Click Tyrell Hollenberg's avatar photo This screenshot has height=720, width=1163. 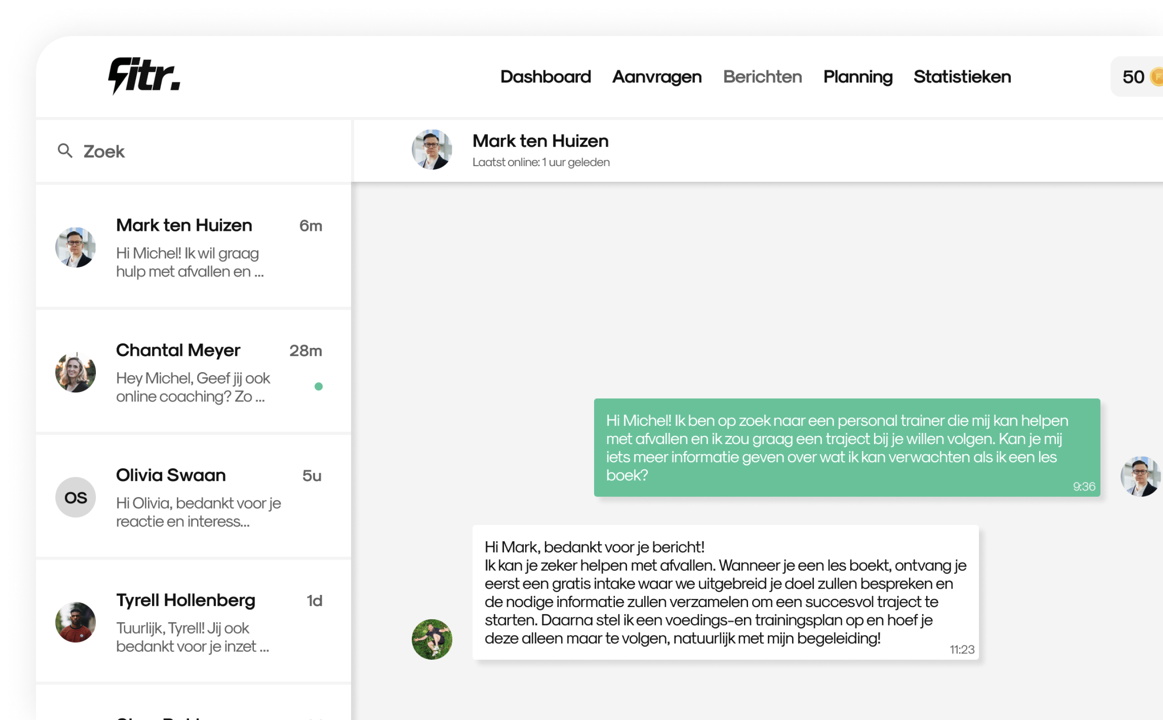[76, 622]
